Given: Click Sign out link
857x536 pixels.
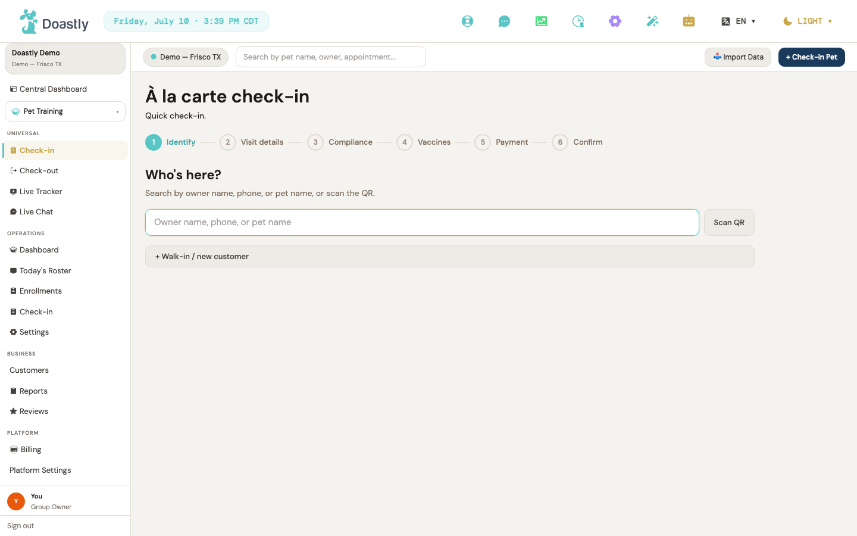Looking at the screenshot, I should (21, 526).
